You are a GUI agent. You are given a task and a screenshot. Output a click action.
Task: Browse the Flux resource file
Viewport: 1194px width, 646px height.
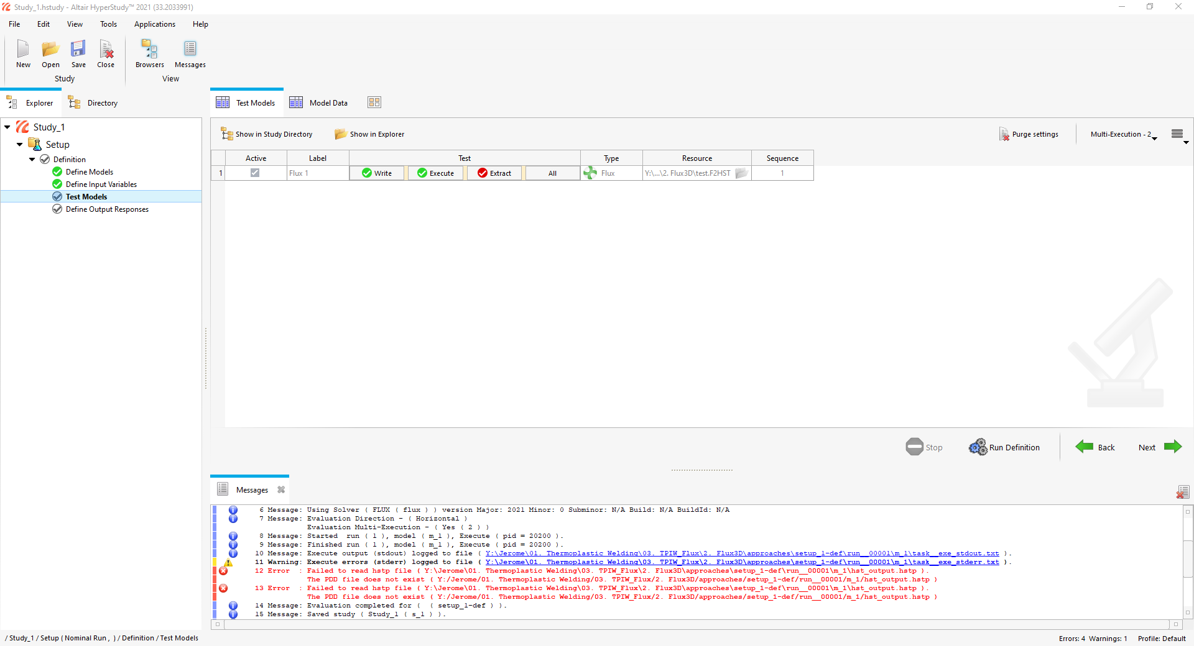(x=741, y=173)
